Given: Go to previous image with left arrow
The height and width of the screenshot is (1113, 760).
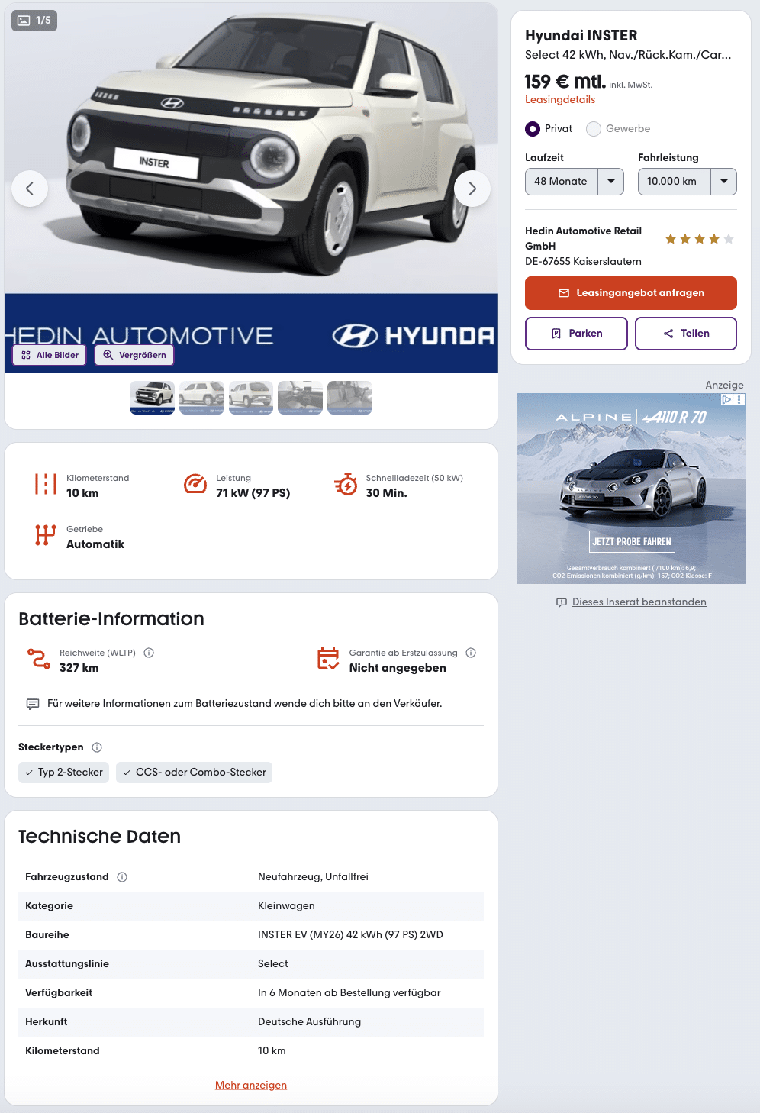Looking at the screenshot, I should [x=30, y=189].
